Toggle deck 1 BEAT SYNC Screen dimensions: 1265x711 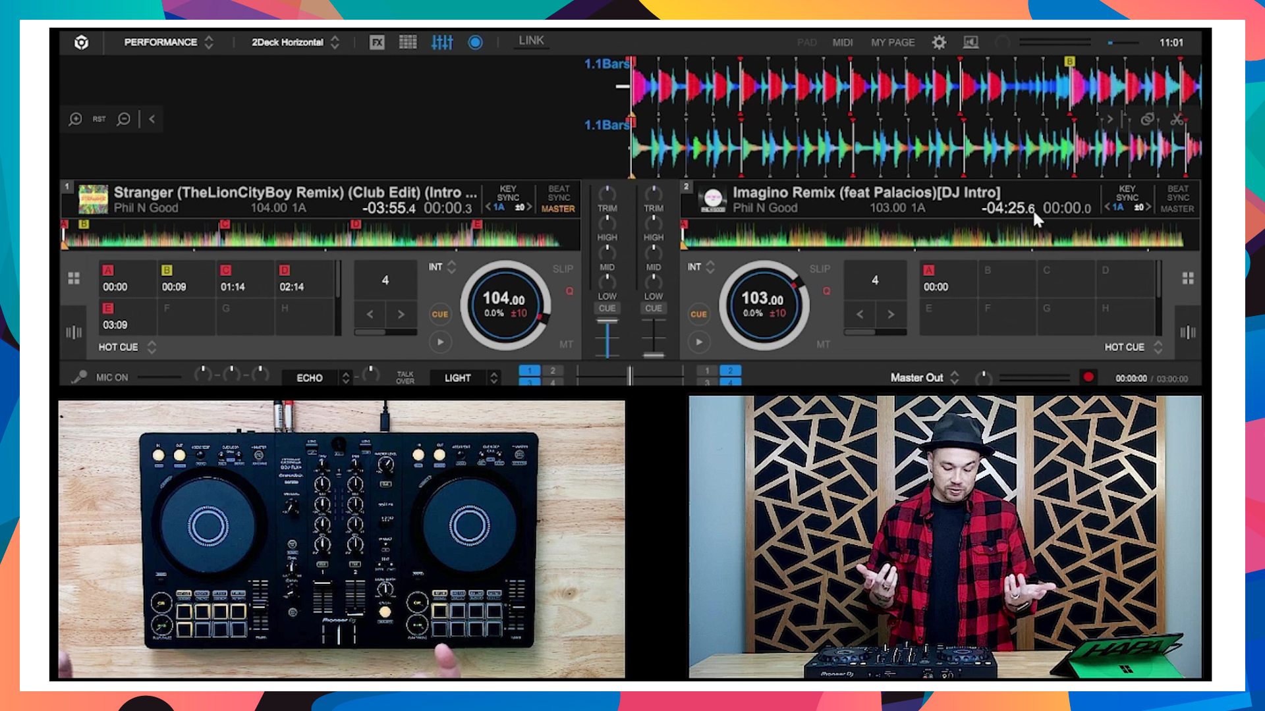pyautogui.click(x=559, y=193)
